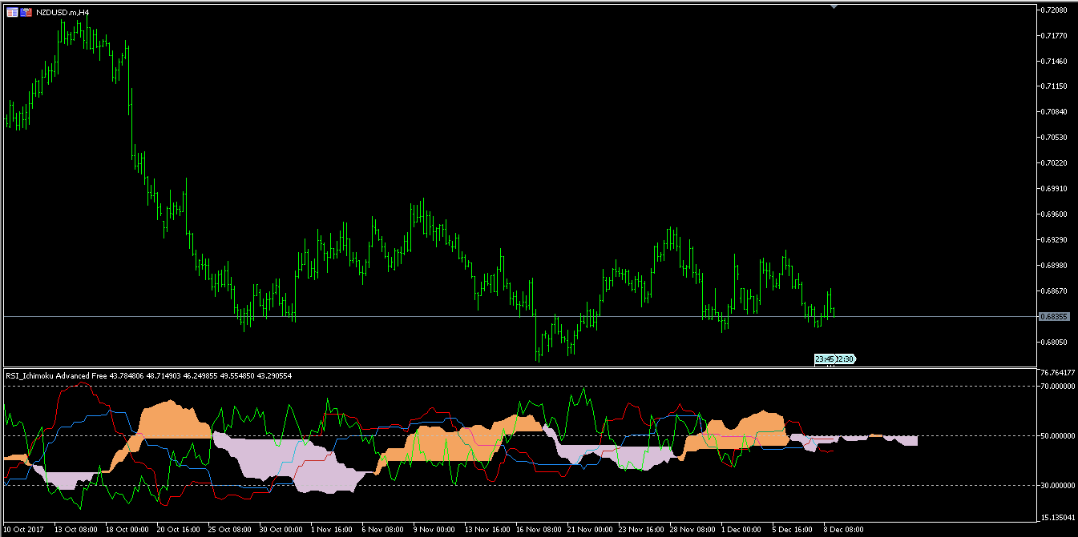Click the 0.71150 price scale label

point(1056,86)
